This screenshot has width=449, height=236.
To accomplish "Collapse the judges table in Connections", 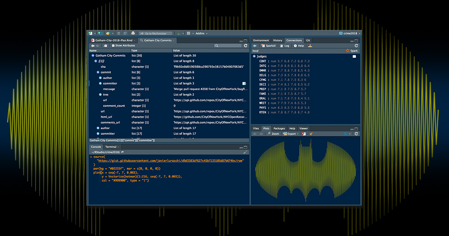I will 254,56.
